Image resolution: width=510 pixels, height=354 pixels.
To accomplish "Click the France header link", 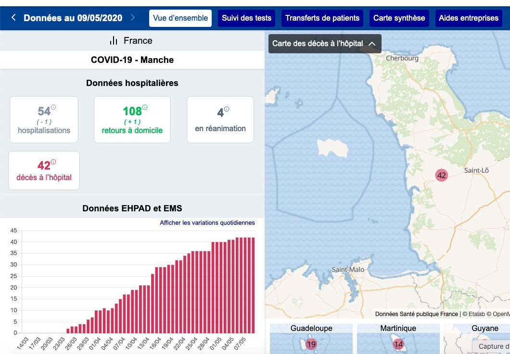I will 138,41.
